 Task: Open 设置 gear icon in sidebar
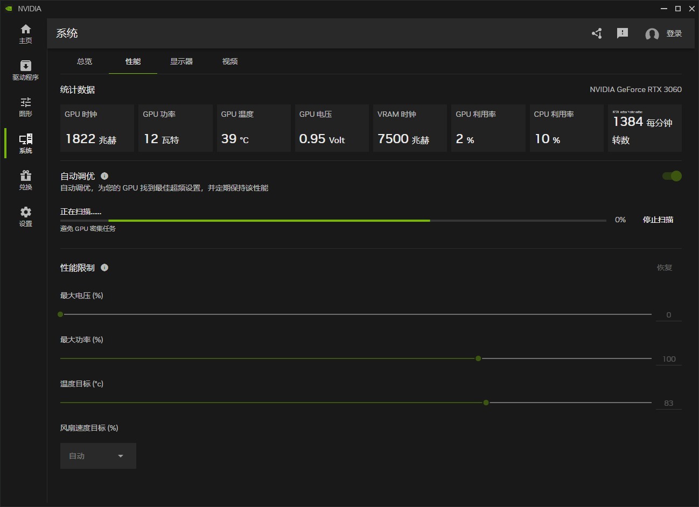pos(25,216)
